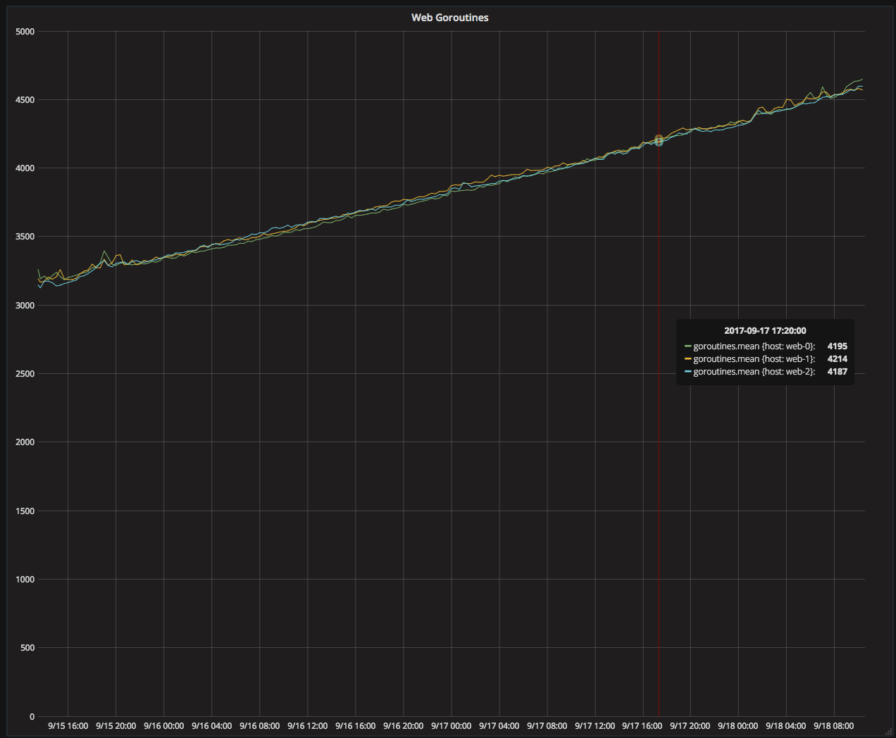Click the yellow line marker for web-1
Screen dimensions: 896x738
click(687, 358)
